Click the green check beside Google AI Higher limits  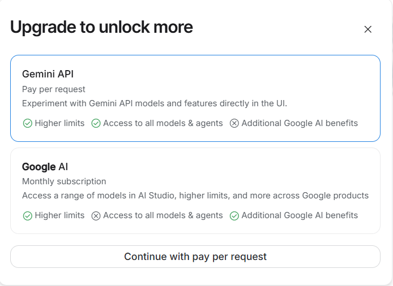click(28, 216)
